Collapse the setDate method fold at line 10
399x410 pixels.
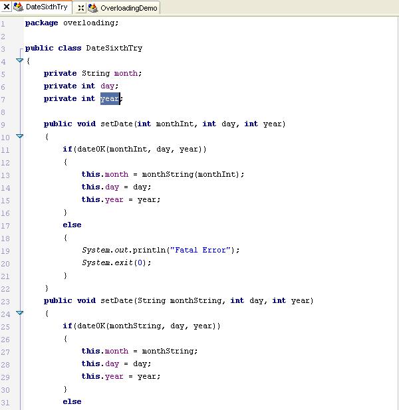click(x=20, y=136)
